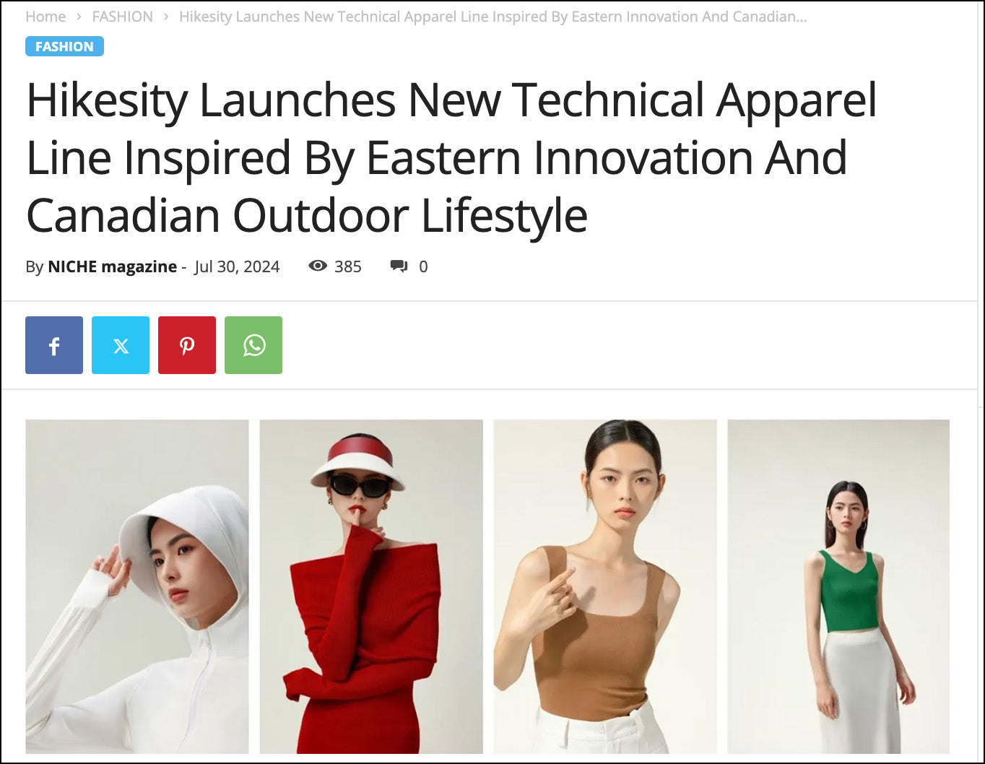Viewport: 985px width, 764px height.
Task: Open the green tank top photo
Action: (838, 586)
